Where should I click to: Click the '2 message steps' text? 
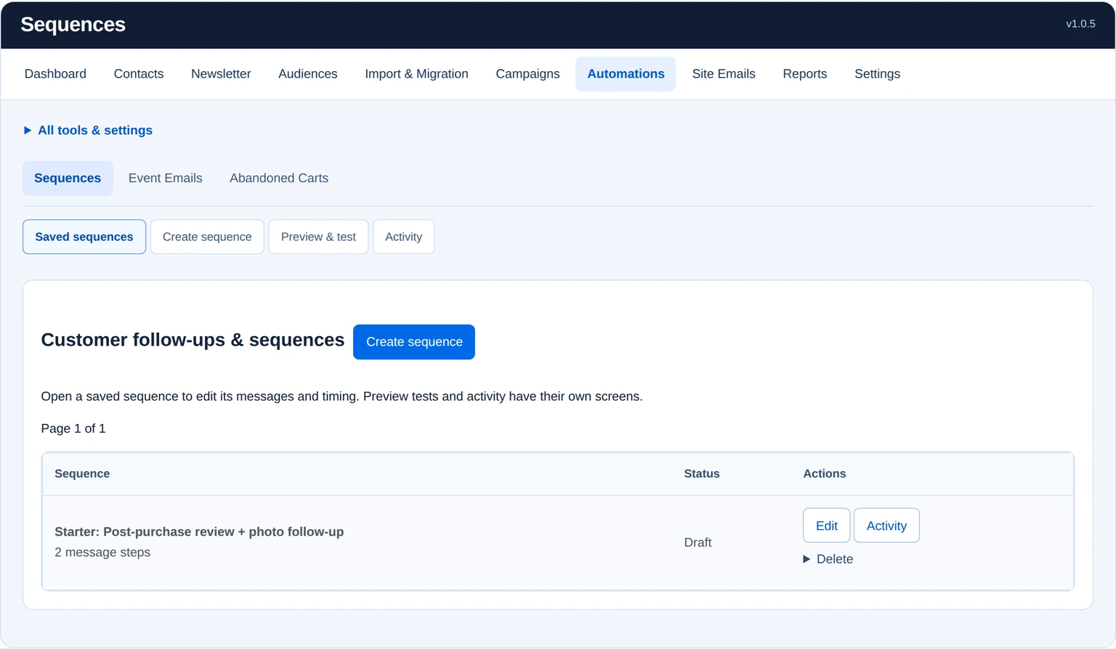coord(102,552)
